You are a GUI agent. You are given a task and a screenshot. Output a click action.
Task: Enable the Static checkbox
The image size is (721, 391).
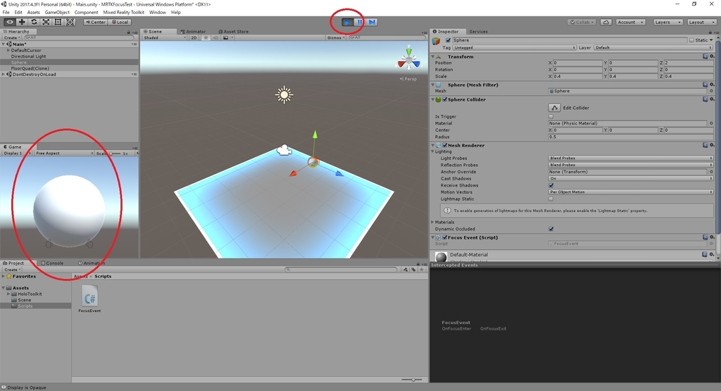691,40
